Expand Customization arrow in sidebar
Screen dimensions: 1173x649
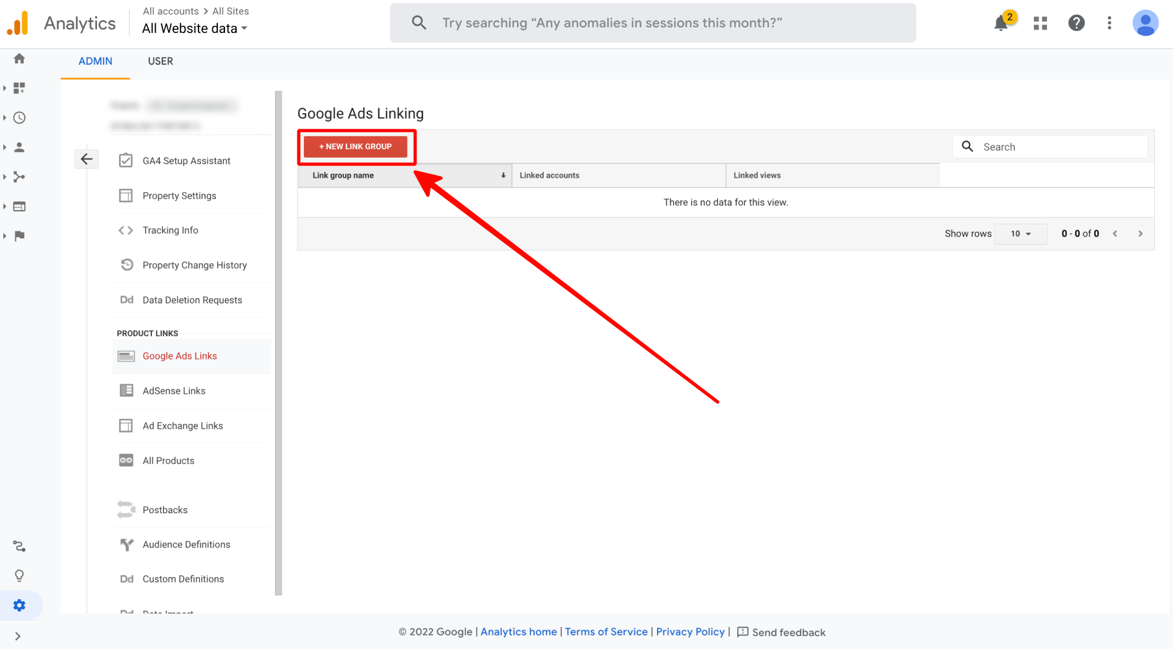pos(5,88)
